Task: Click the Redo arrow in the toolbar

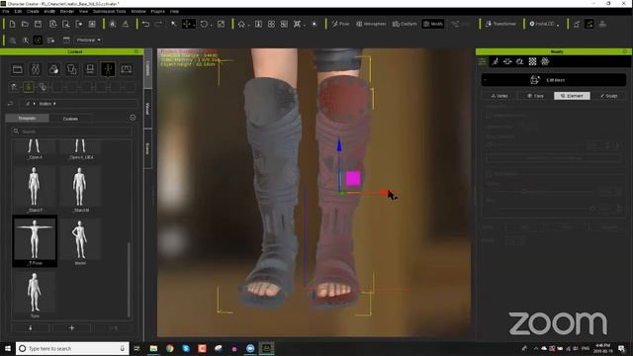Action: (158, 24)
